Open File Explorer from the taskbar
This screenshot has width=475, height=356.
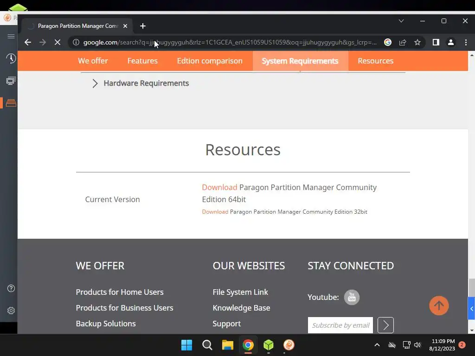pos(227,345)
